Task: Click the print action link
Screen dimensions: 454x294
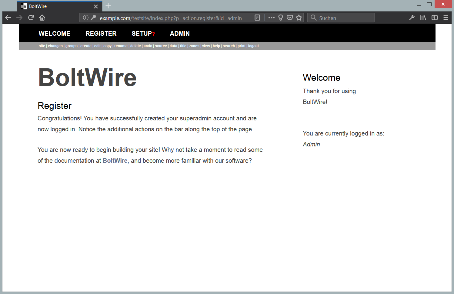Action: pyautogui.click(x=242, y=46)
